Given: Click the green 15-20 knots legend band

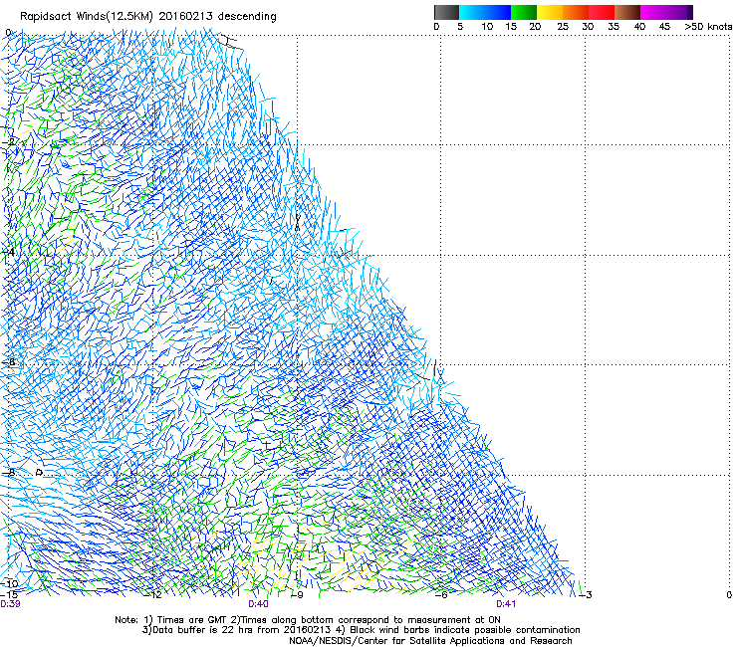Looking at the screenshot, I should pos(524,12).
